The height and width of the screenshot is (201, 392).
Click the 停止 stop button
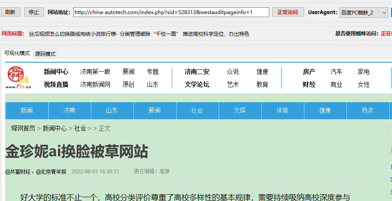34,12
